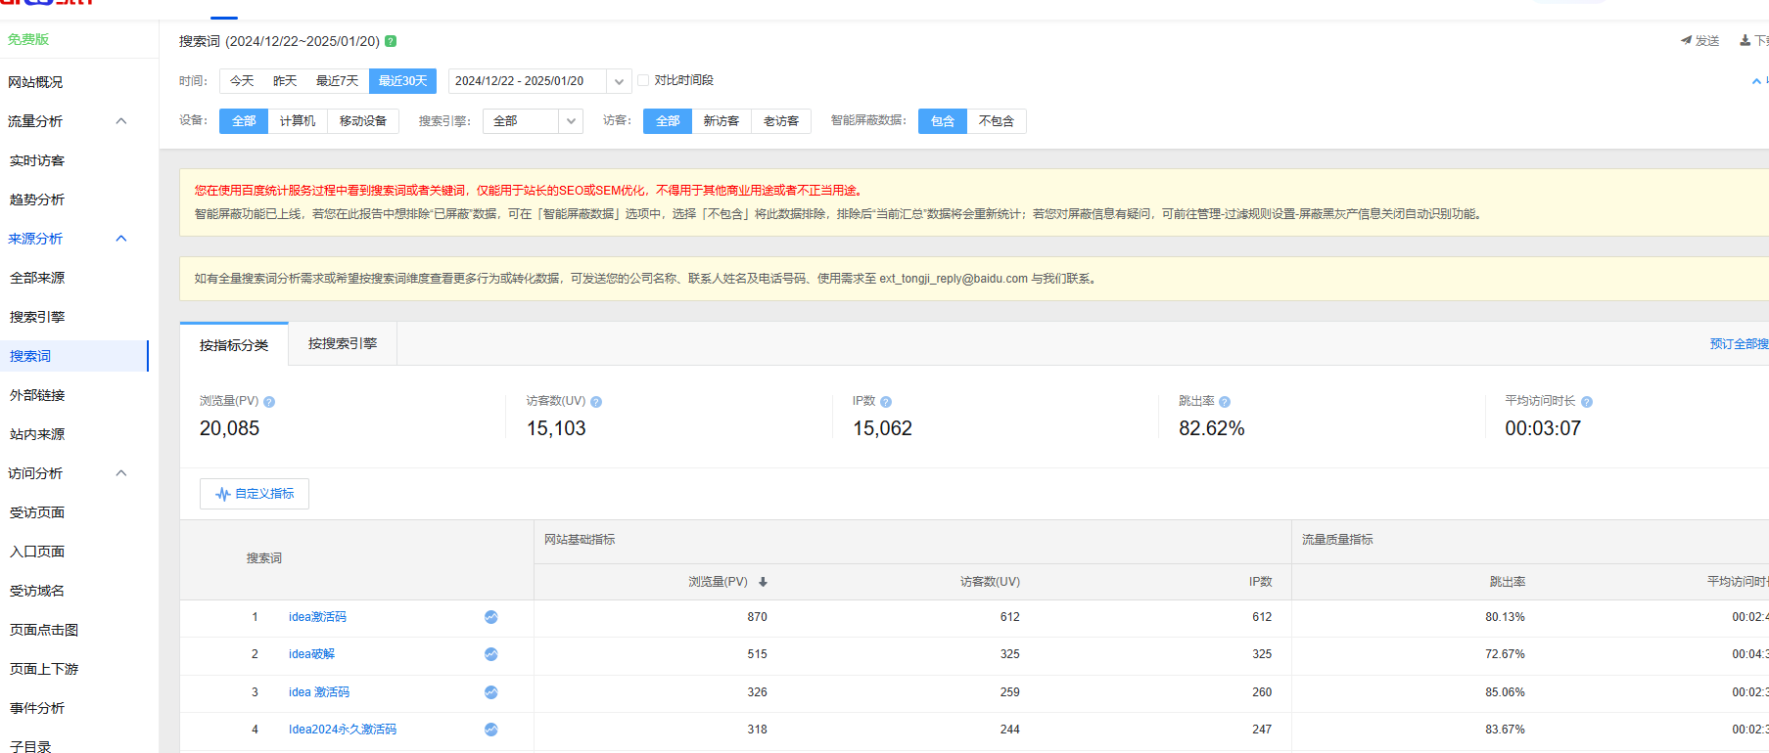Click the IP数 column header
Screen dimensions: 1769x753
pyautogui.click(x=1261, y=582)
